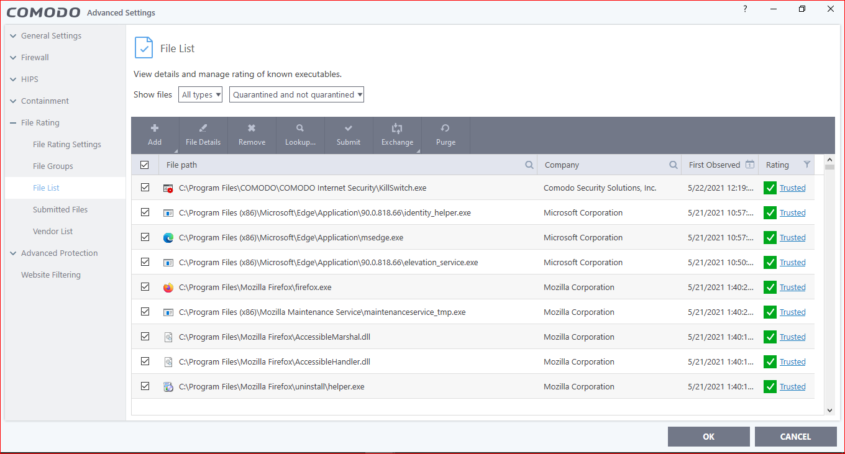Open Vendor List page
The height and width of the screenshot is (454, 845).
pyautogui.click(x=53, y=231)
